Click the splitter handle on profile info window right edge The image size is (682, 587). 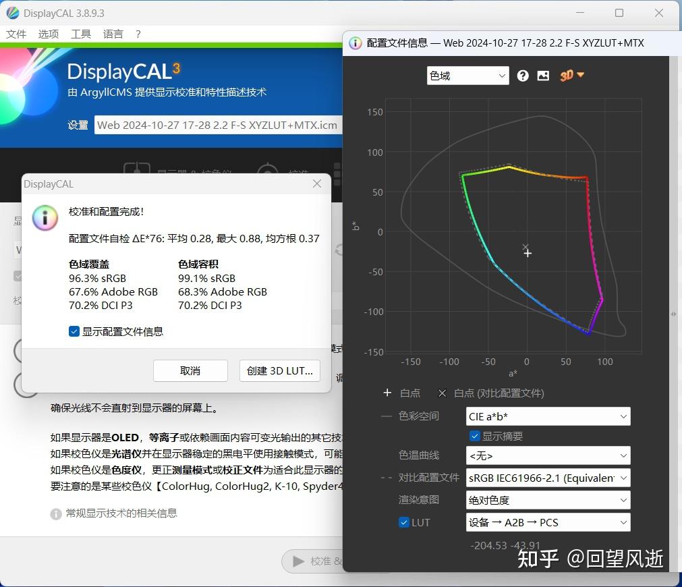click(673, 314)
